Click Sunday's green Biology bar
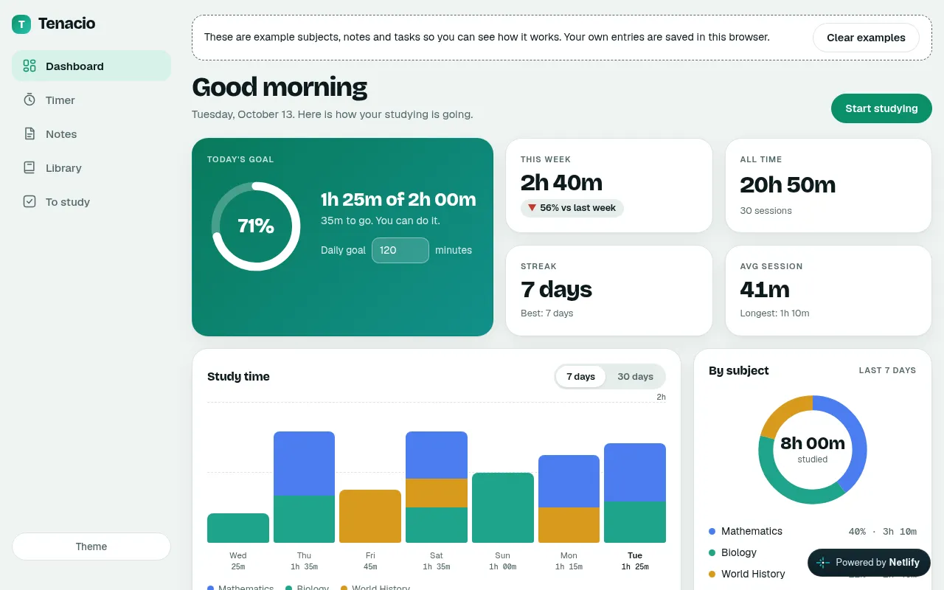This screenshot has height=590, width=944. click(x=502, y=507)
